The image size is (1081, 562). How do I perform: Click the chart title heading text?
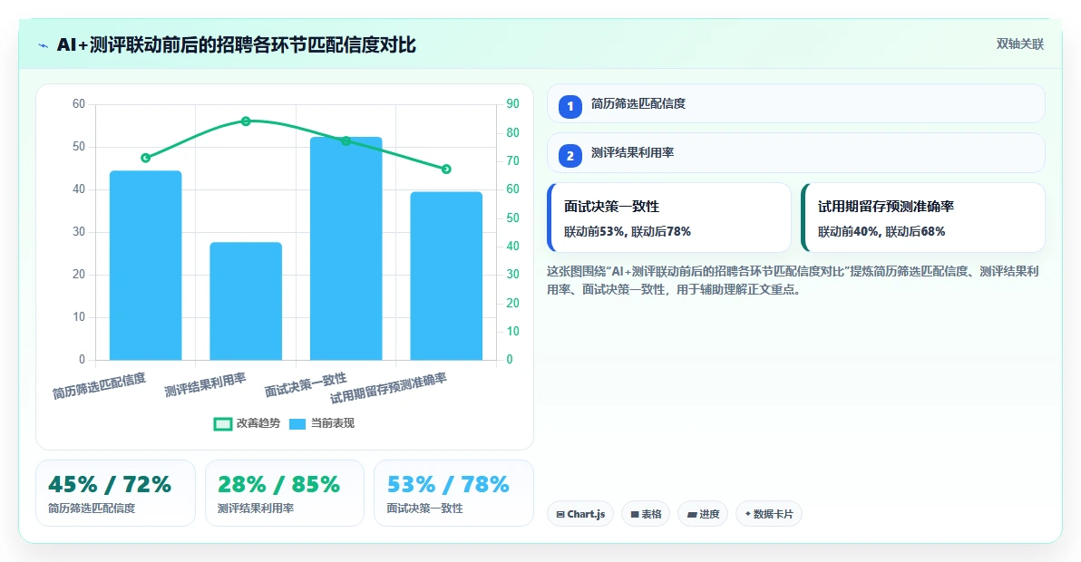tap(237, 44)
